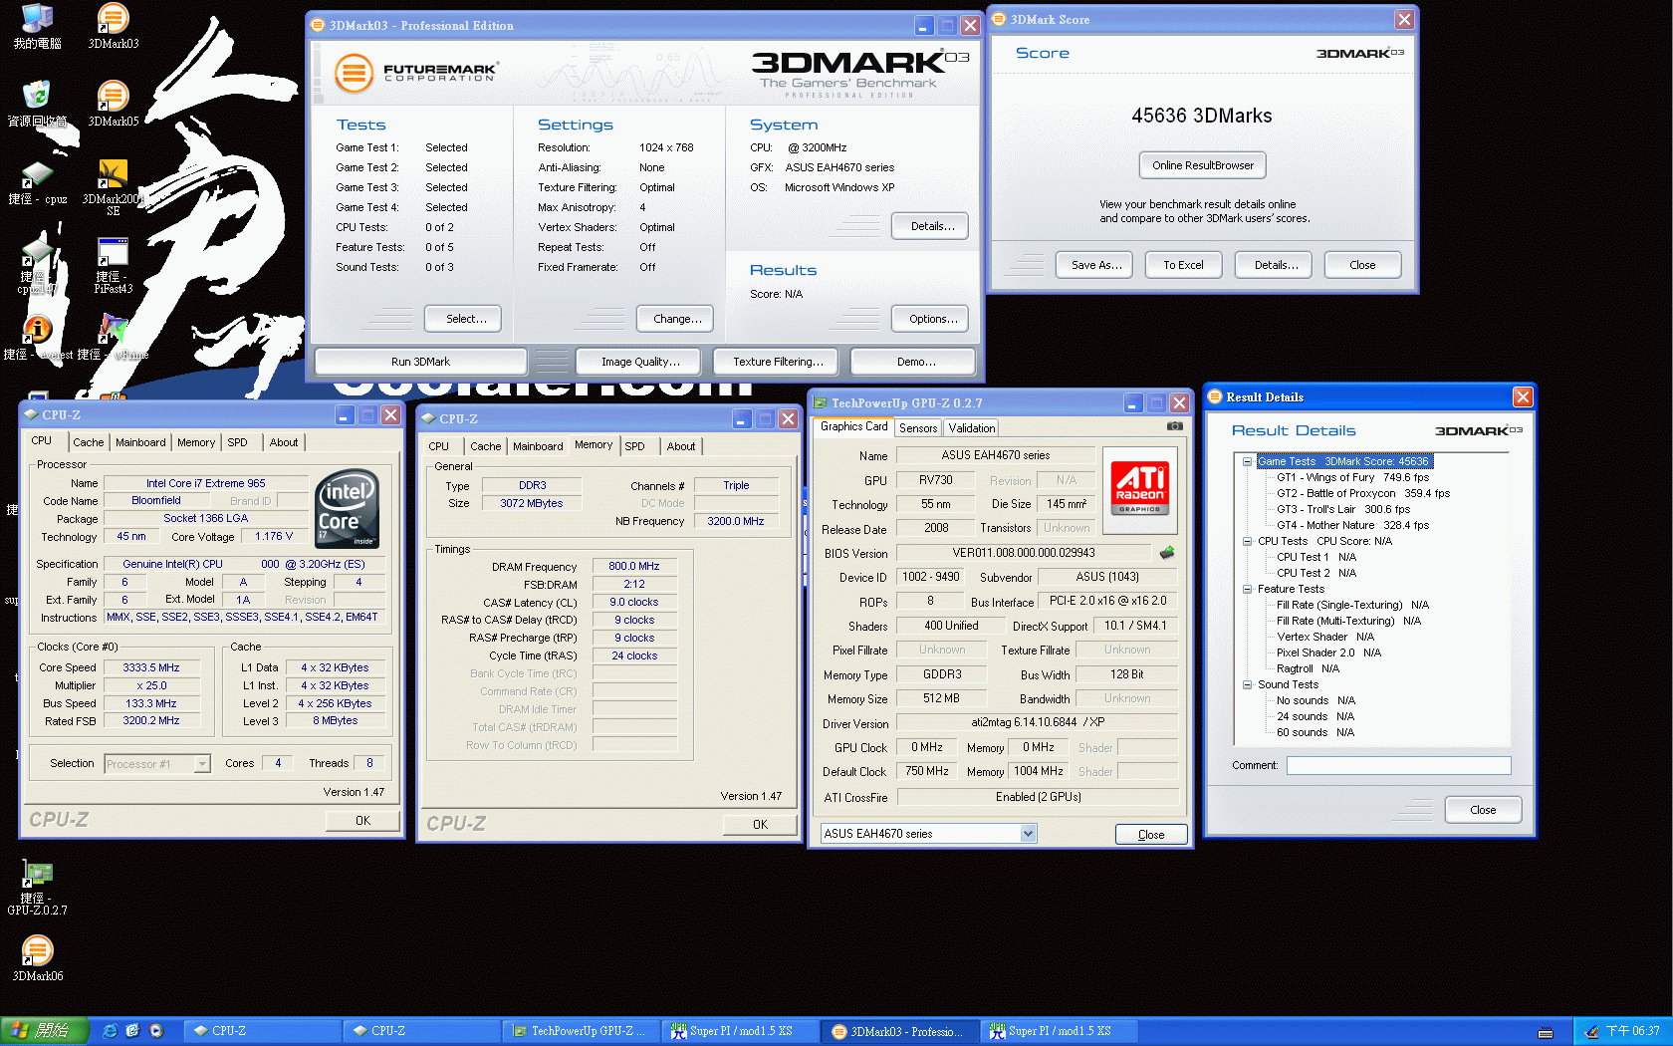
Task: Click Save As button in 3DMark Score
Action: (x=1096, y=265)
